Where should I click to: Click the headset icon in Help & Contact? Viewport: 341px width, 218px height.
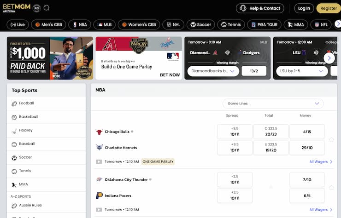243,8
